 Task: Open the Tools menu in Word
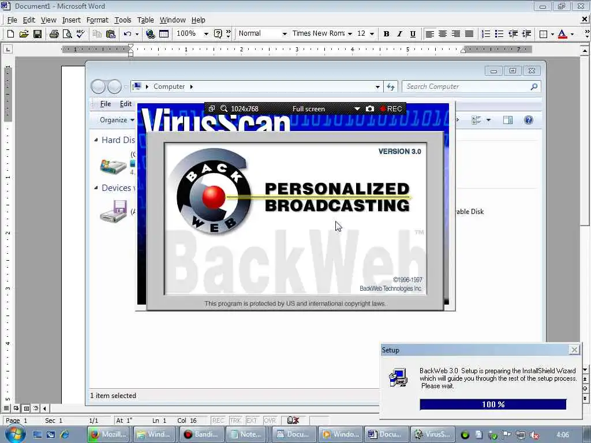coord(123,20)
